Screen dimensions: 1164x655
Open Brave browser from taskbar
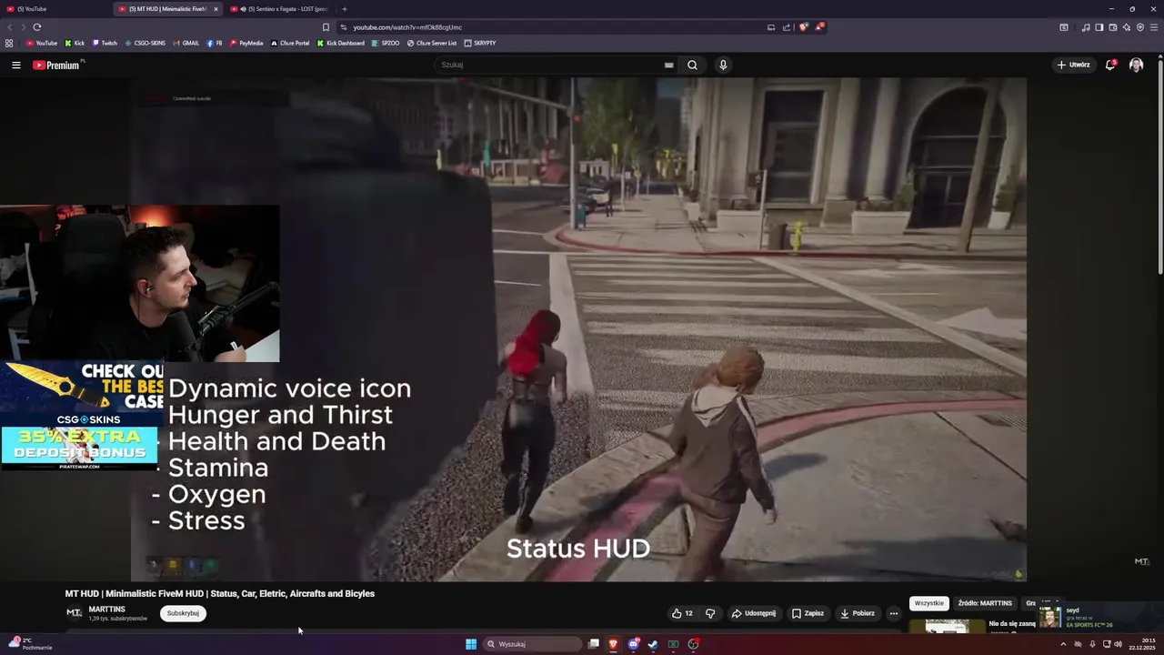tap(613, 644)
